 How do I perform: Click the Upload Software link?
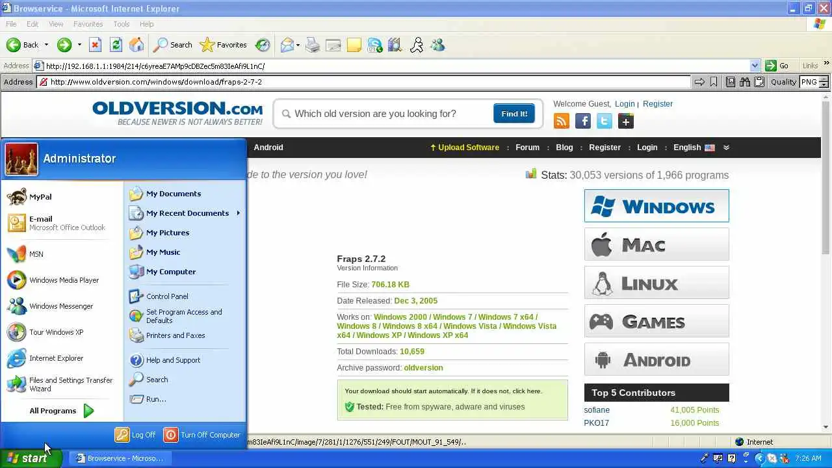tap(464, 148)
